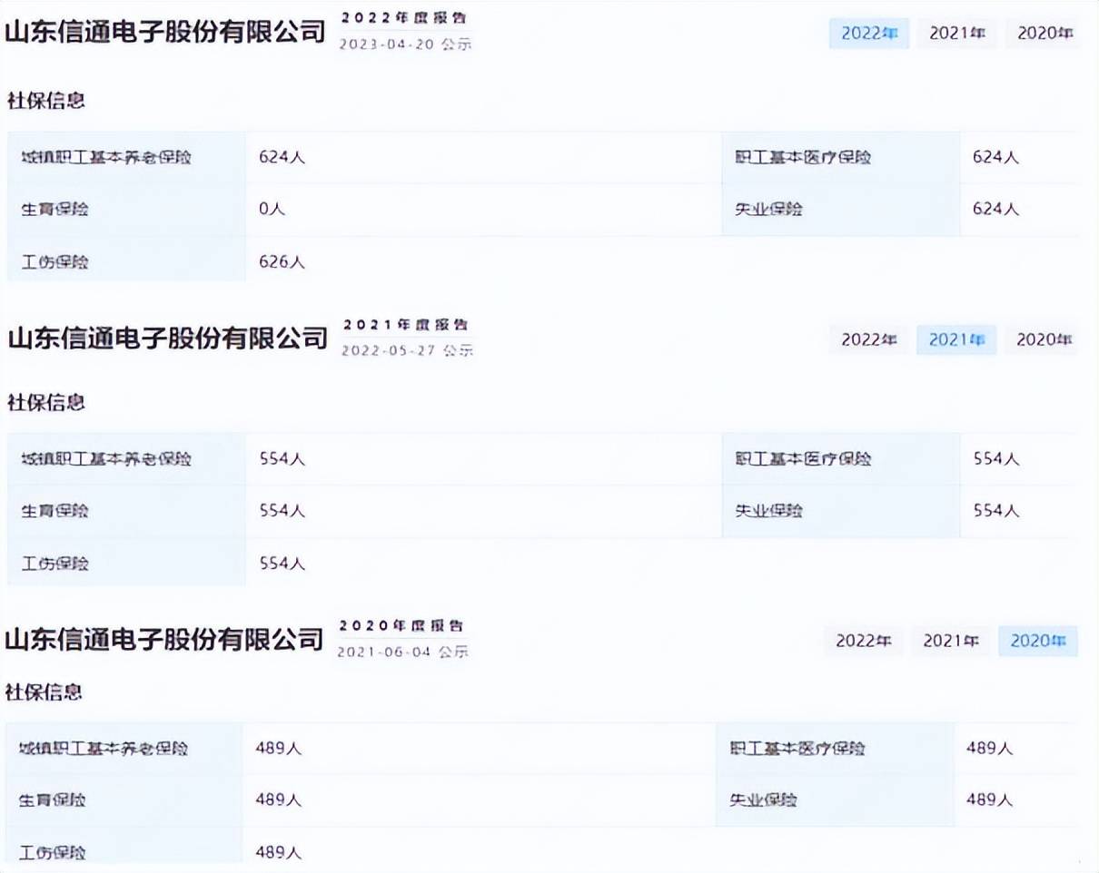Click 554人 value next to 生育保险
1099x873 pixels.
click(282, 511)
